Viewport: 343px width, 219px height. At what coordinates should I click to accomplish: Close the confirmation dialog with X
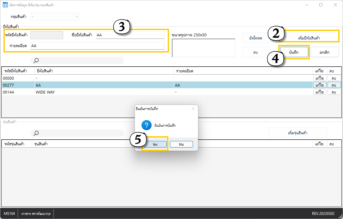tap(193, 109)
